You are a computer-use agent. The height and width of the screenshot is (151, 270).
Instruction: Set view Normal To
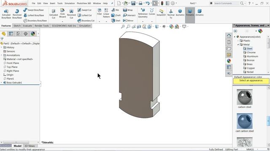tap(171, 13)
